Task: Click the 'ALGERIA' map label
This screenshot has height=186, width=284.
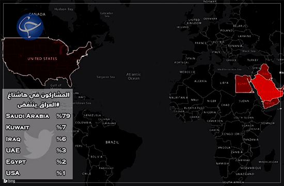Action: (x=200, y=81)
